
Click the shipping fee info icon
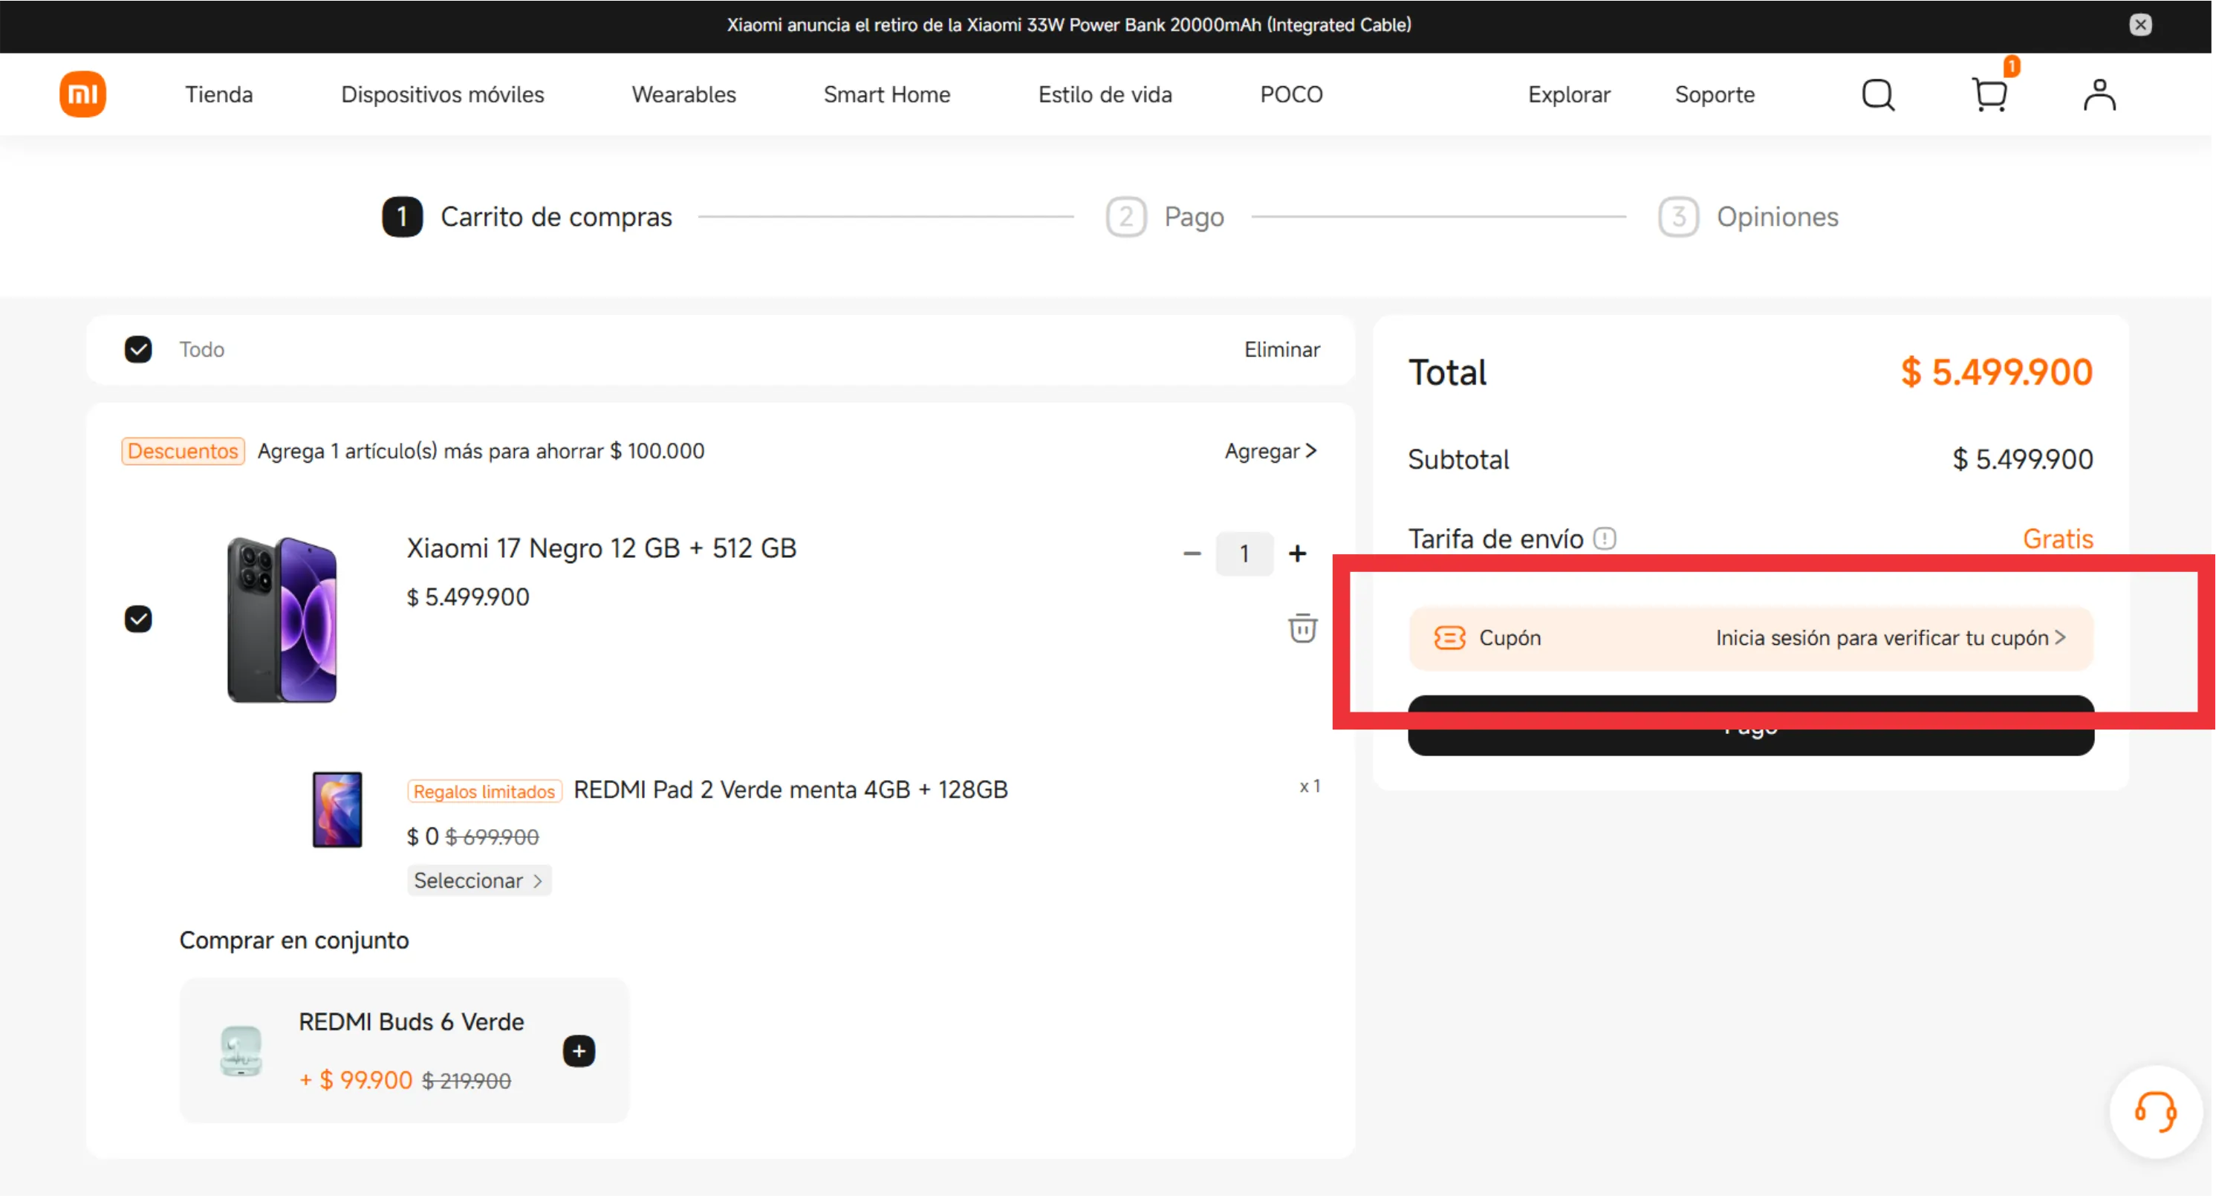click(x=1605, y=539)
